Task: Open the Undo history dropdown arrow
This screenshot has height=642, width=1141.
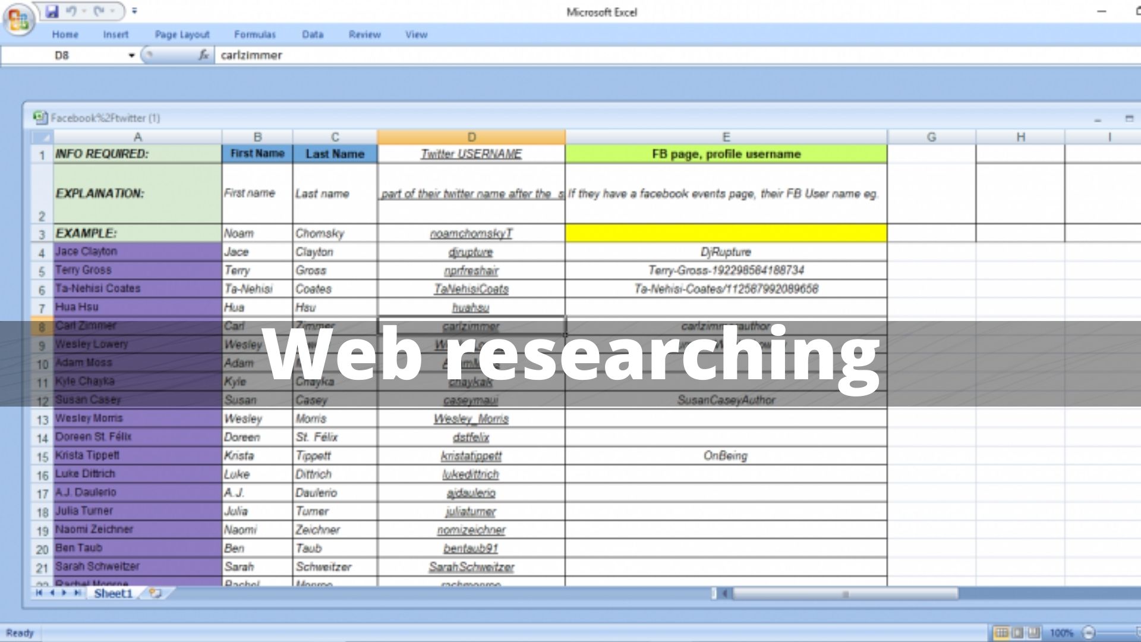Action: tap(83, 11)
